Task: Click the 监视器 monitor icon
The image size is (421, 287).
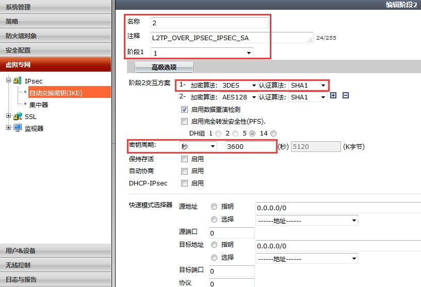Action: (18, 128)
